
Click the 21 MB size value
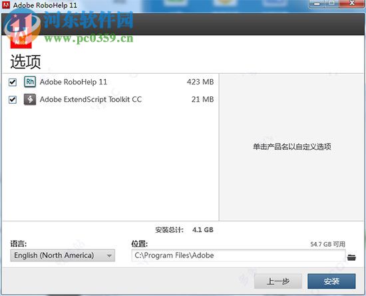tap(202, 100)
